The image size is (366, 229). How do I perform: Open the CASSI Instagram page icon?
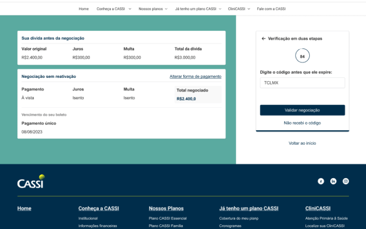346,181
